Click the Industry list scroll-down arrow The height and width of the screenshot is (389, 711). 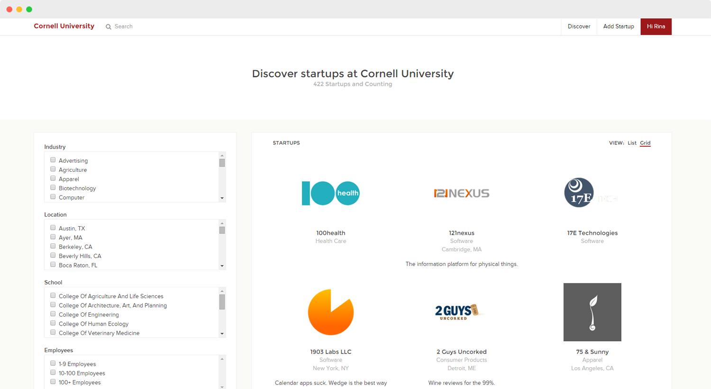(222, 198)
